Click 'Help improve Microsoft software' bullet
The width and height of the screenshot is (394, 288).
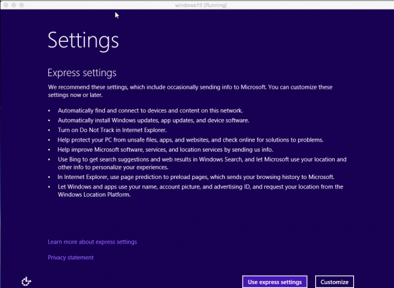tap(165, 150)
